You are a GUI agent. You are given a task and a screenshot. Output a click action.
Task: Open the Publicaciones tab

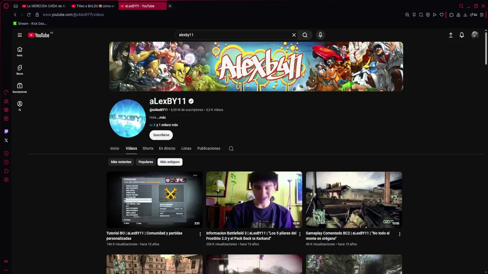tap(209, 148)
